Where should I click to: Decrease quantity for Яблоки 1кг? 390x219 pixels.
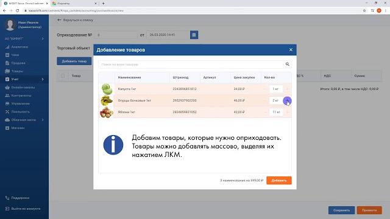point(266,112)
